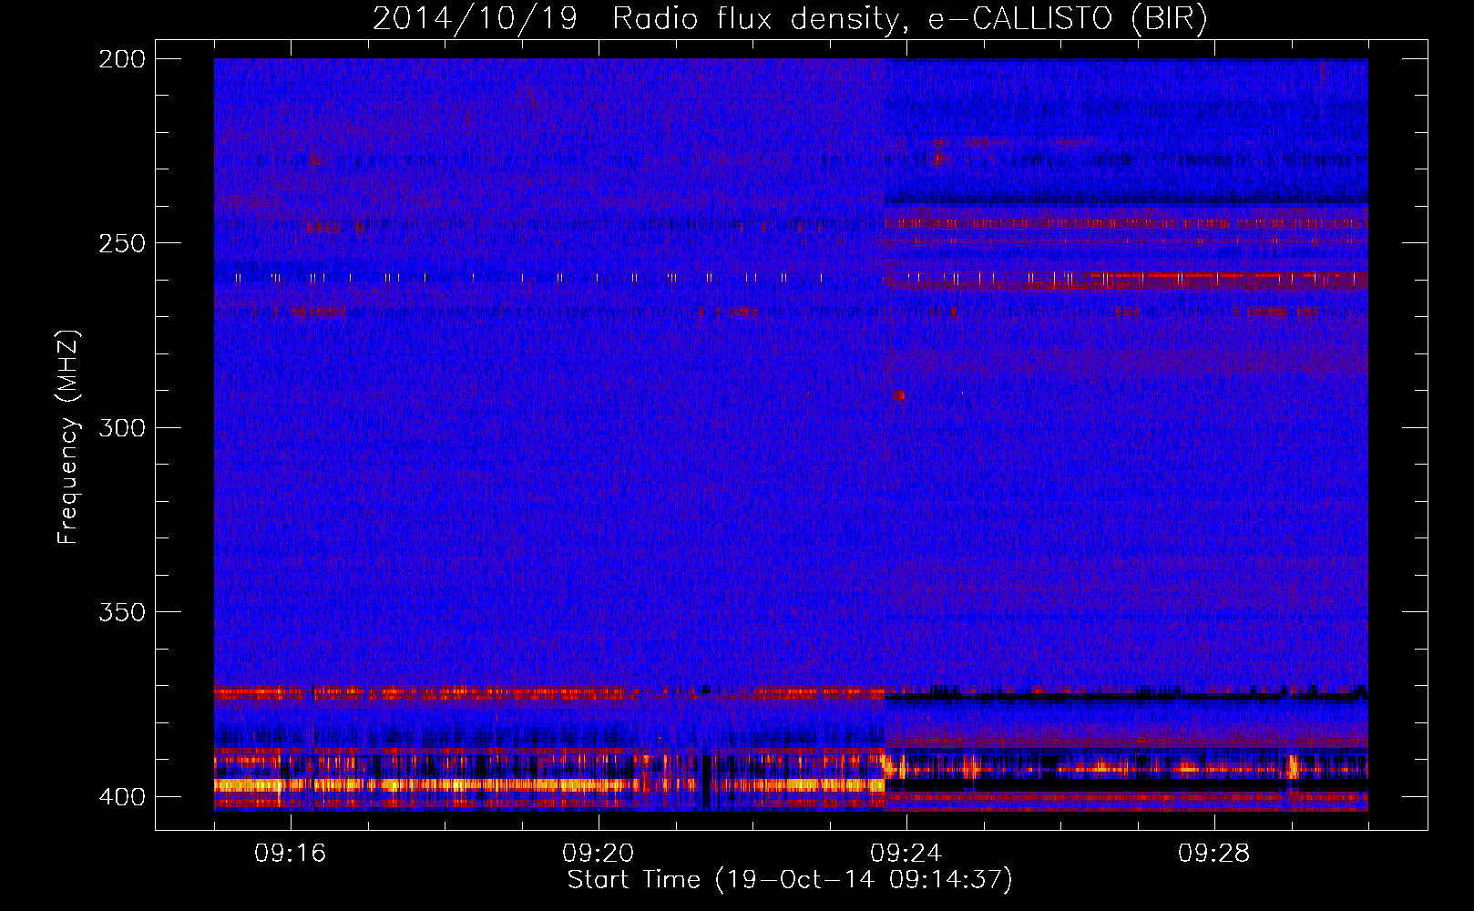Image resolution: width=1474 pixels, height=911 pixels.
Task: Click the Frequency (MHZ) axis label
Action: coord(68,436)
